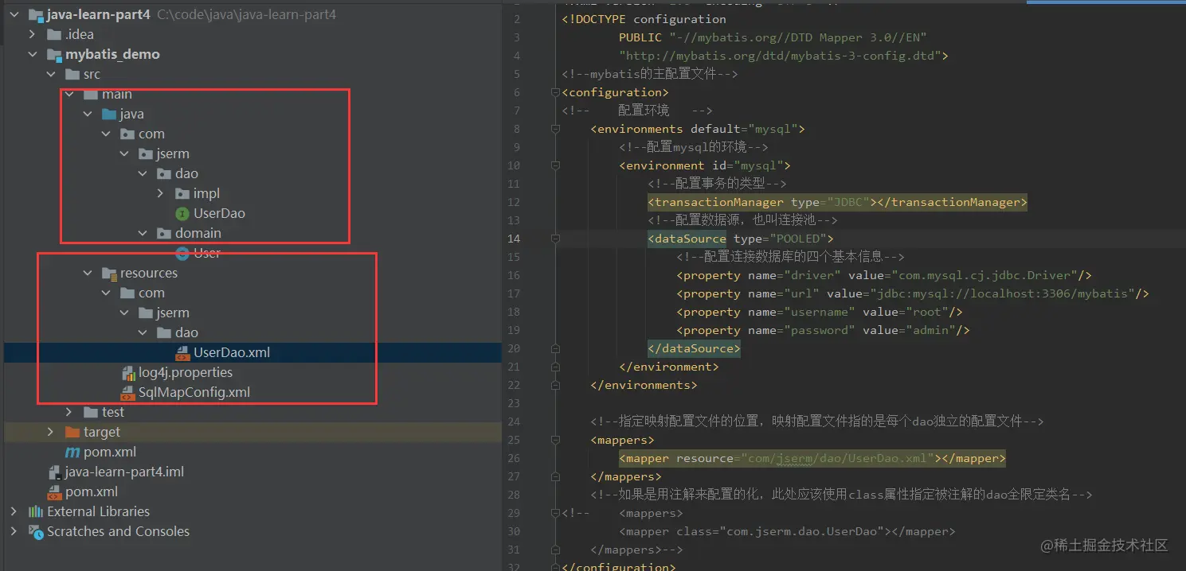Click line number 14 in the gutter
The image size is (1186, 571).
click(x=513, y=239)
